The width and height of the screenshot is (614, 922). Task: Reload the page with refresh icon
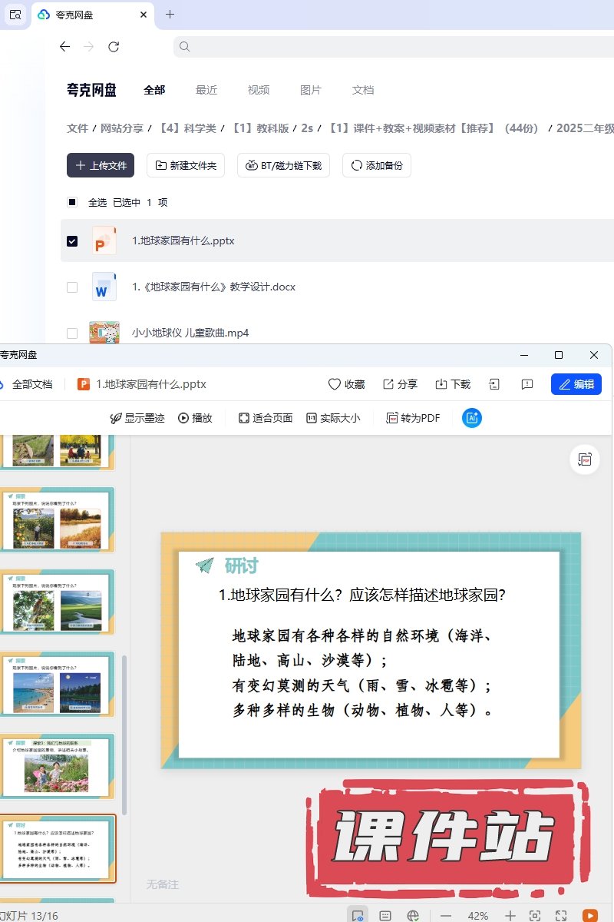(x=114, y=47)
